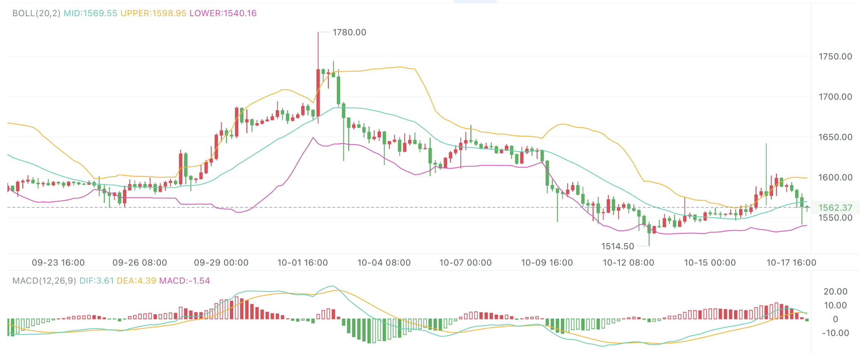
Task: Click the 09-23 16:00 time label
Action: 58,263
